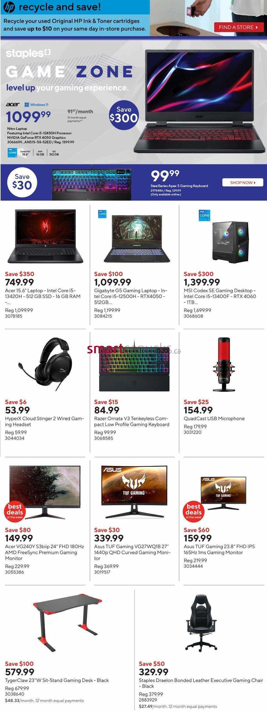Click best deals badge on Asus 23.8" monitor
267x713 pixels.
pos(193,511)
